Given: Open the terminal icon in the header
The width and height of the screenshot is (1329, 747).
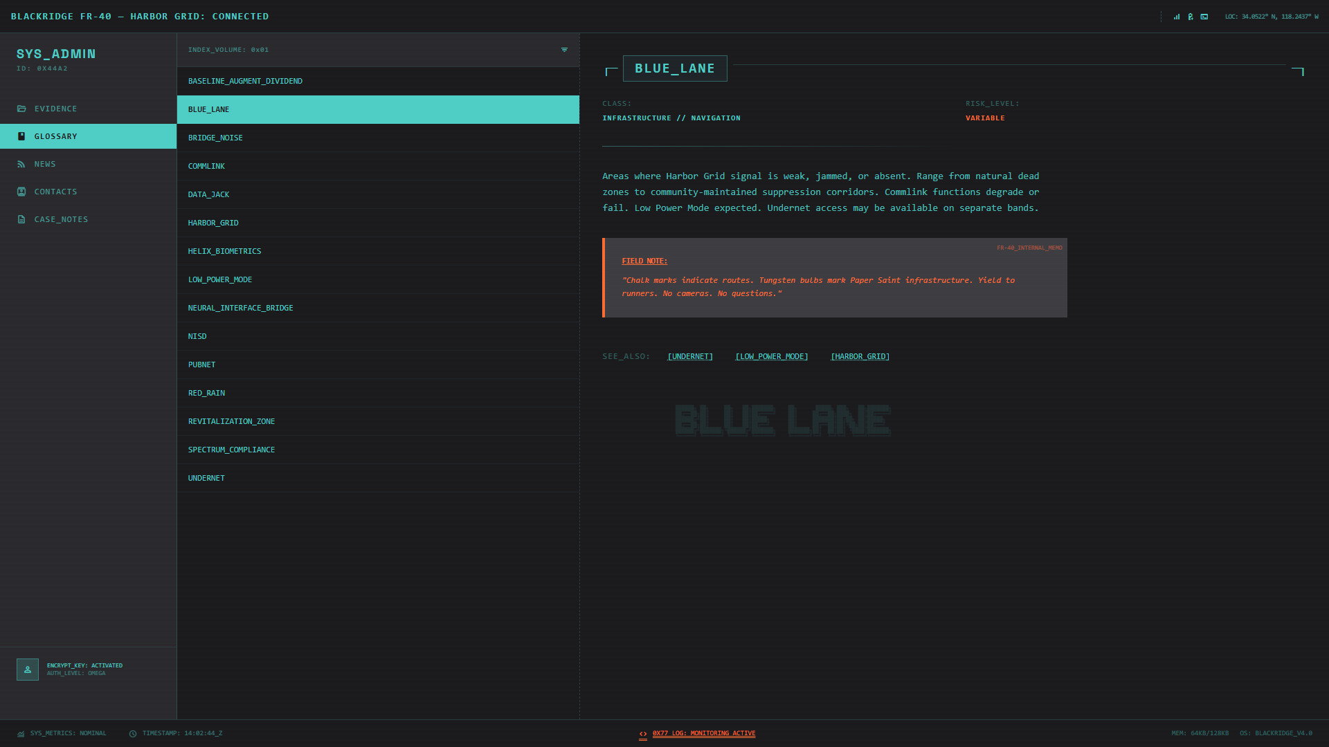Looking at the screenshot, I should coord(1204,17).
